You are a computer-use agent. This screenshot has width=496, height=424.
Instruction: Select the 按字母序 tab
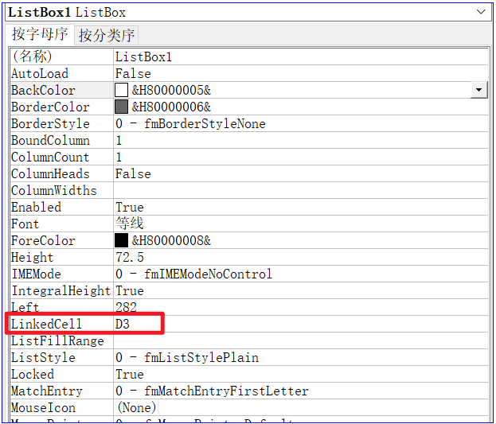(x=40, y=34)
